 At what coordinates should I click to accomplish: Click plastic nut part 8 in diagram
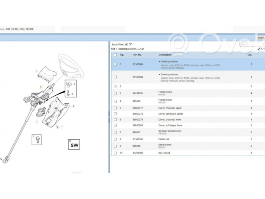[67, 85]
